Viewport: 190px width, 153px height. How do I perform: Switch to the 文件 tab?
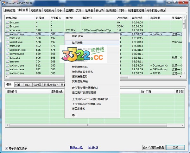point(79,10)
